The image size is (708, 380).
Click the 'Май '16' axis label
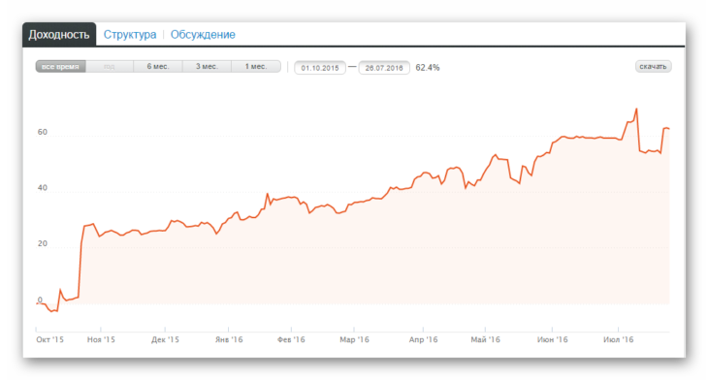pos(485,339)
